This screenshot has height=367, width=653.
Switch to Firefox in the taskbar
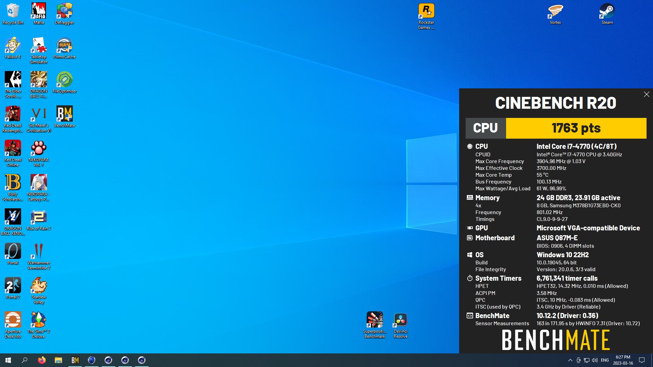click(x=41, y=360)
